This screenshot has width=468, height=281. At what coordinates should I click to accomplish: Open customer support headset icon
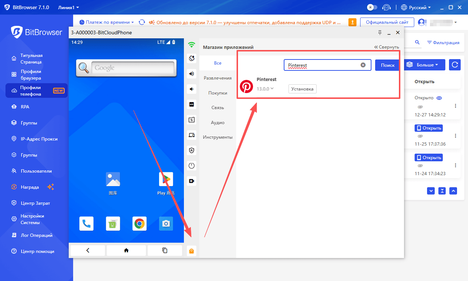click(x=386, y=7)
